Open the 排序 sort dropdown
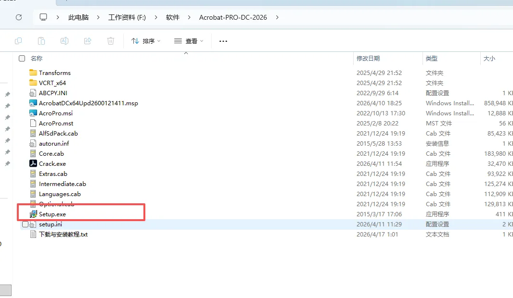 (146, 41)
